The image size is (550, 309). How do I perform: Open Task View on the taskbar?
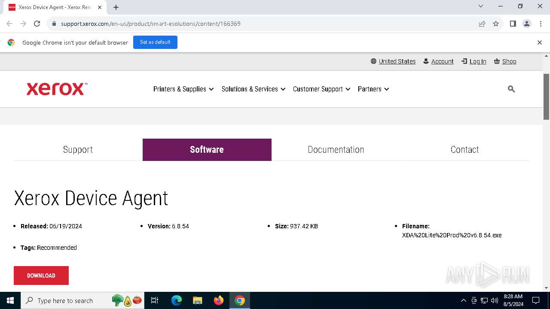tap(155, 300)
